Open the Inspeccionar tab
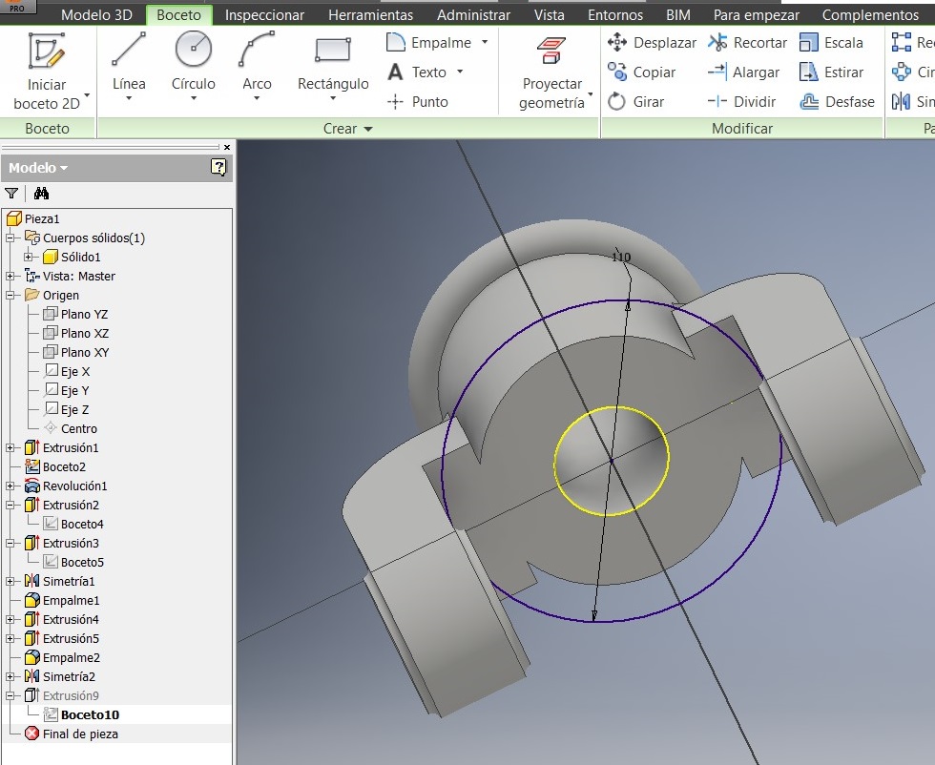Viewport: 935px width, 765px height. (x=264, y=15)
